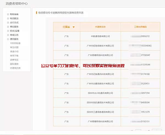165x135 pixels.
Task: Click the 代理商名称 column header
Action: click(100, 27)
